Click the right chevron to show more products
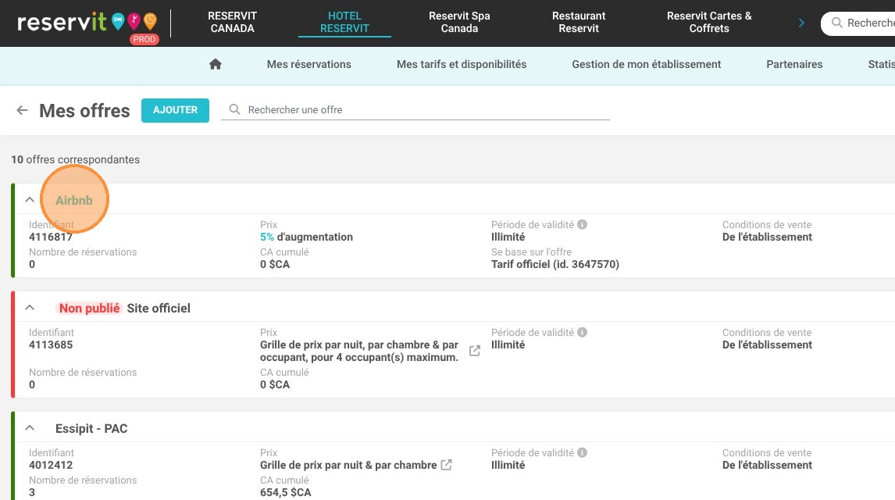 point(801,23)
